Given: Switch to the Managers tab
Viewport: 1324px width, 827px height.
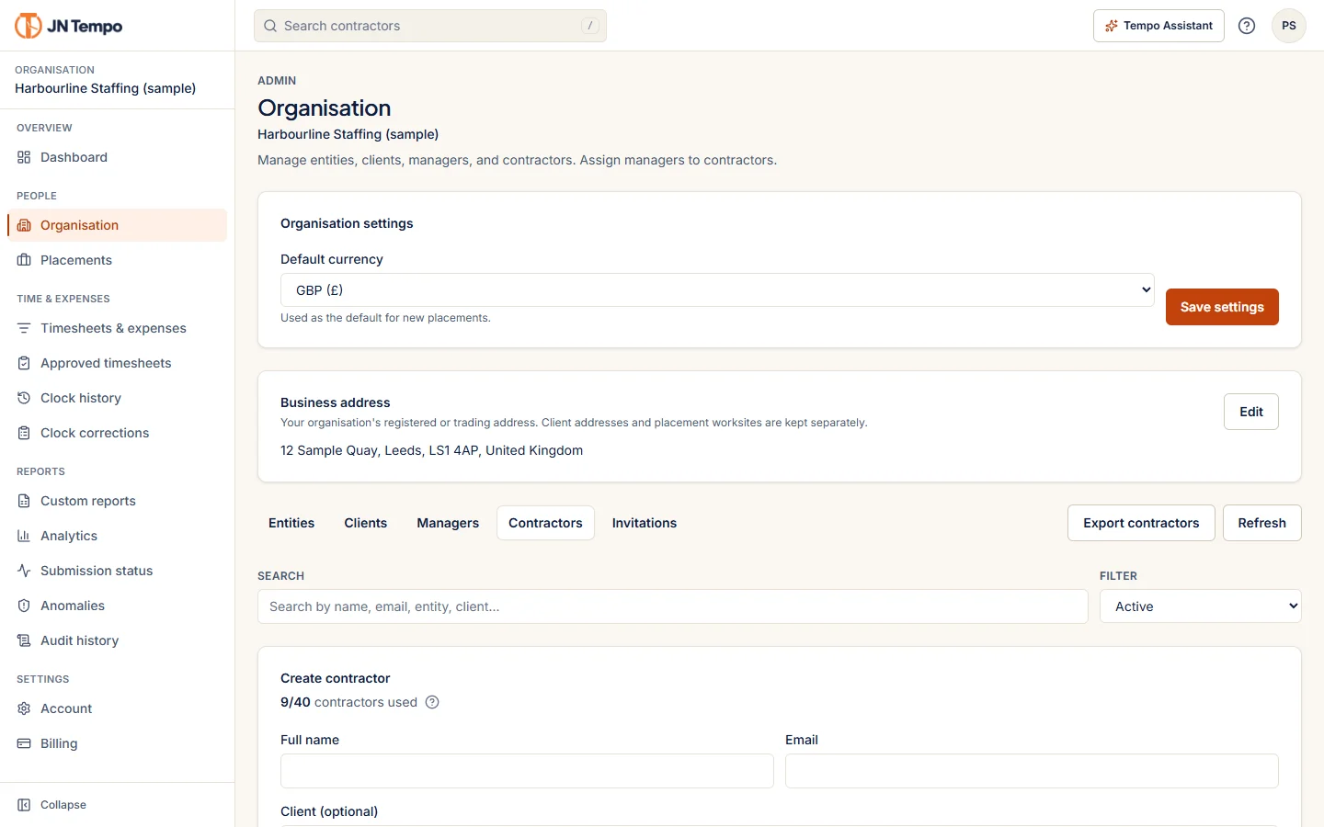Looking at the screenshot, I should [448, 523].
